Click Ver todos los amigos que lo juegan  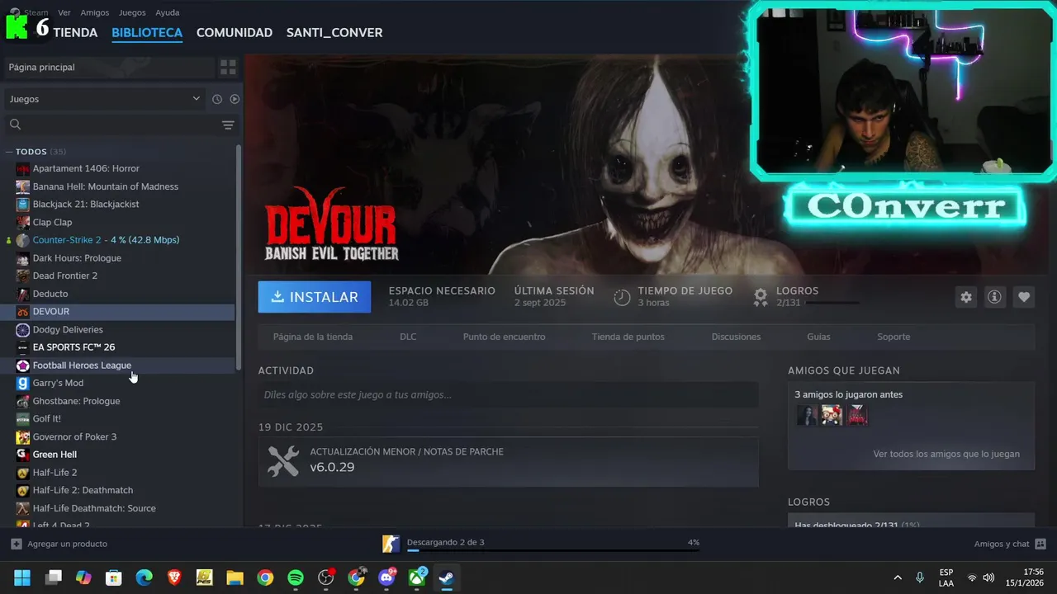pos(946,454)
